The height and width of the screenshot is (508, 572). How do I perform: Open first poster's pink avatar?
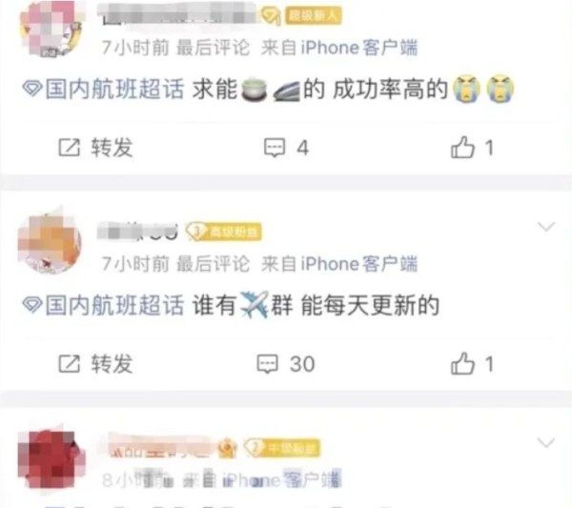point(51,30)
